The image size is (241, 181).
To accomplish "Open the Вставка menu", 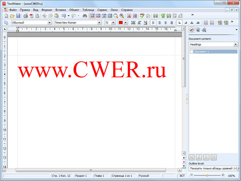I will (61, 10).
